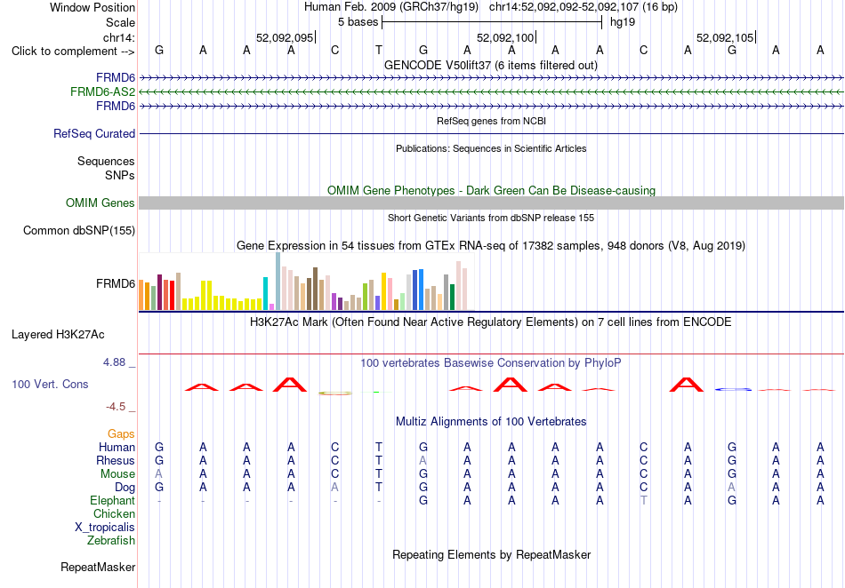Click the Zebrafish species label
The image size is (845, 588).
pos(111,540)
